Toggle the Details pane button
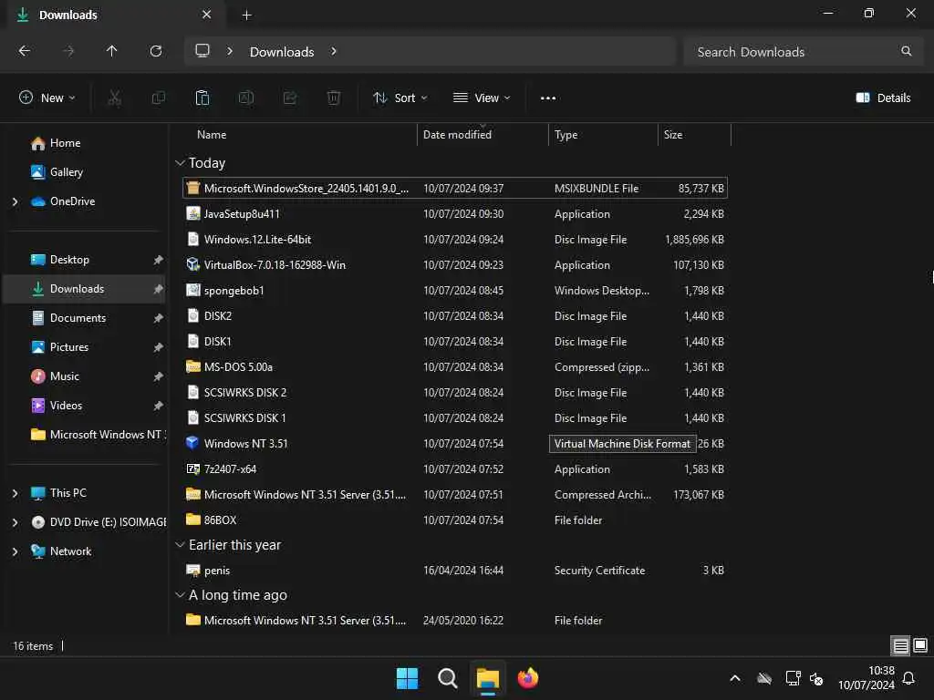The height and width of the screenshot is (700, 934). coord(883,98)
